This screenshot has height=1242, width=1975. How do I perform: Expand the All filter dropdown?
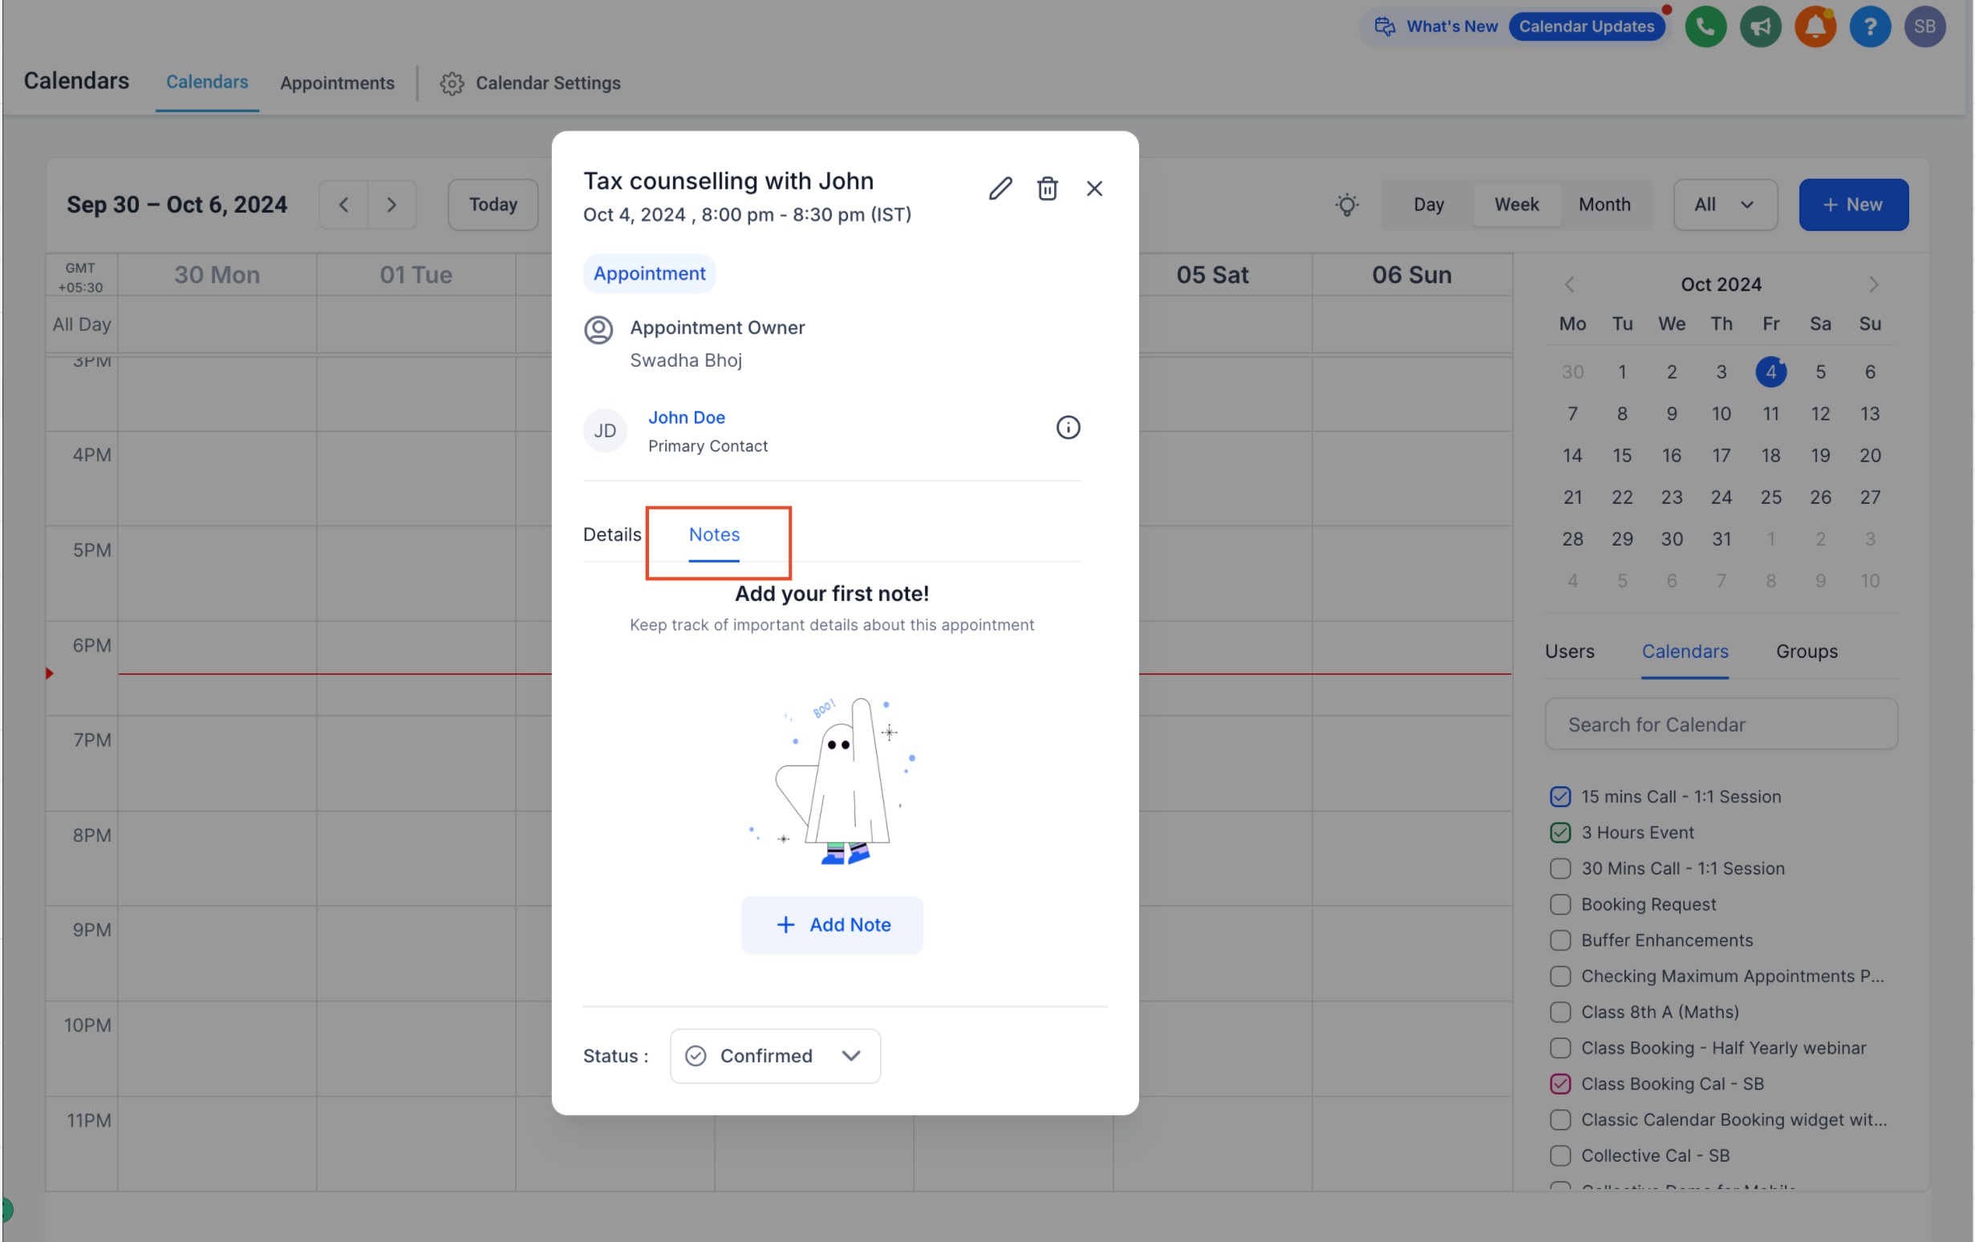point(1724,205)
